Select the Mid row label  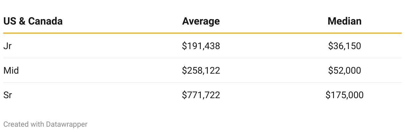[11, 70]
